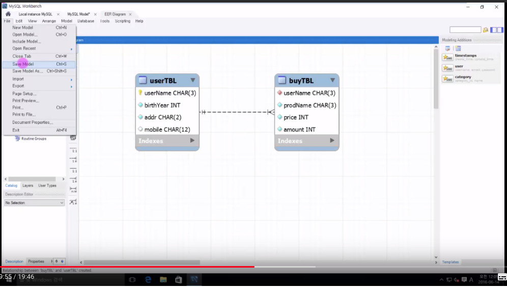
Task: Click the Home icon tab
Action: coord(8,14)
